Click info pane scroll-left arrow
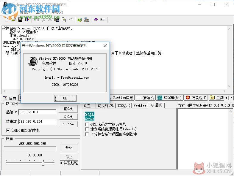The height and width of the screenshot is (176, 234). pos(4,91)
